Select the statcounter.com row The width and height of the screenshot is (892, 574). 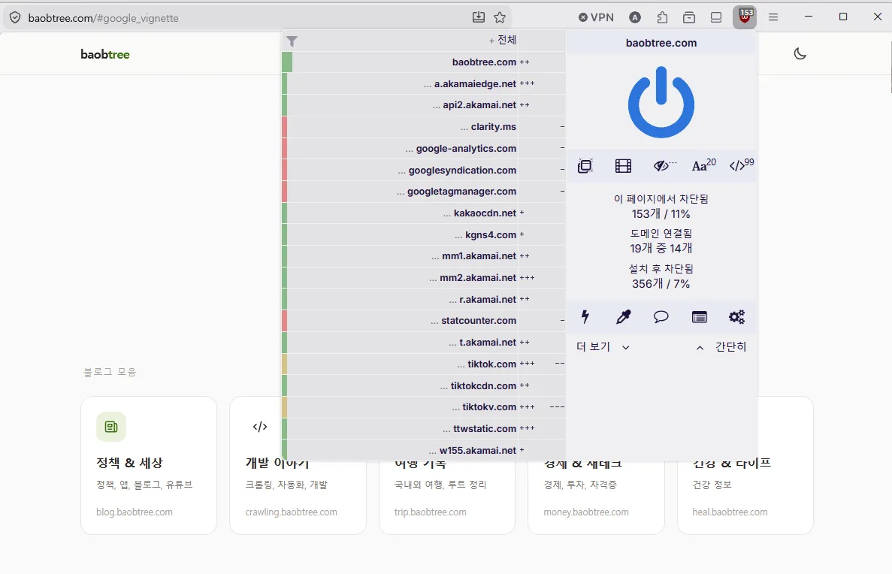(x=423, y=321)
